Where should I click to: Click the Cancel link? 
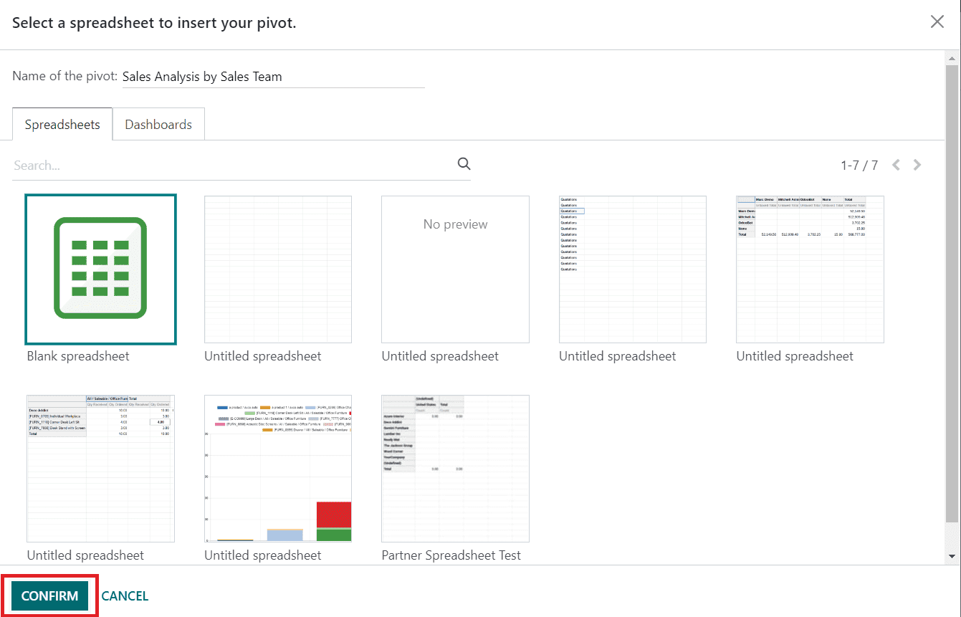pyautogui.click(x=125, y=596)
